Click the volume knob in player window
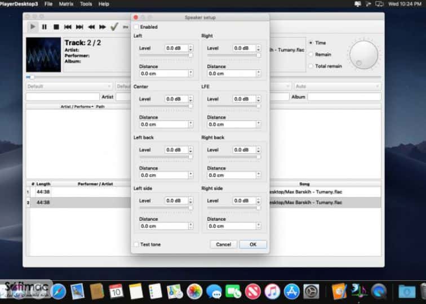Viewport: 426px width, 304px height. click(363, 55)
